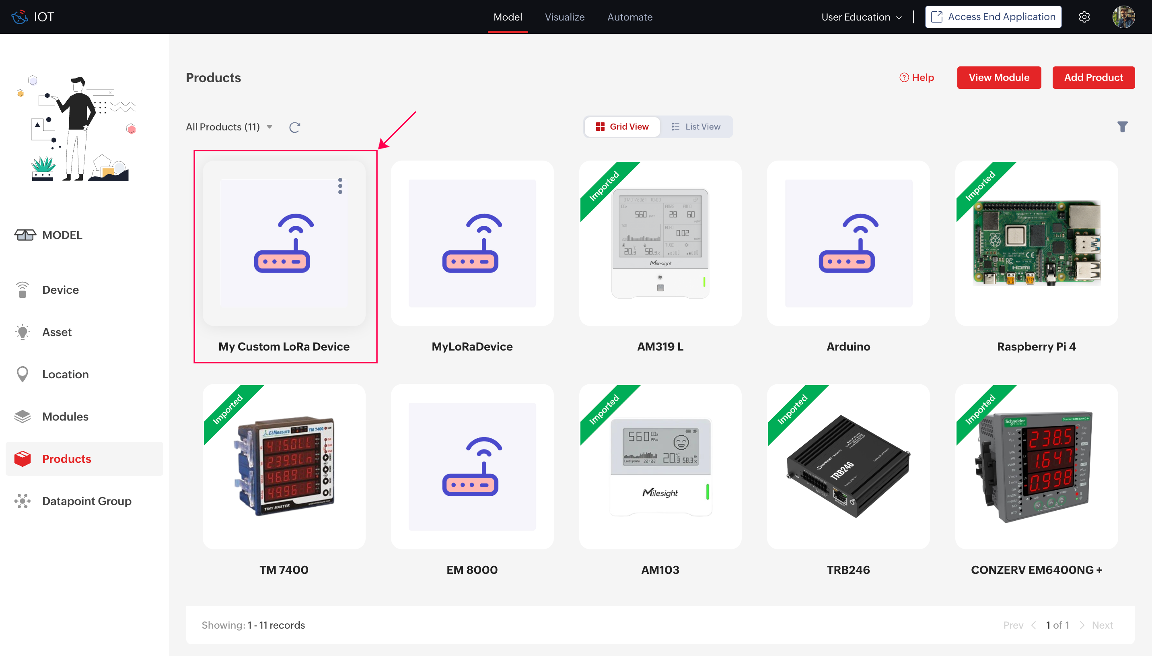Open the Help link
Viewport: 1152px width, 656px height.
(x=917, y=78)
